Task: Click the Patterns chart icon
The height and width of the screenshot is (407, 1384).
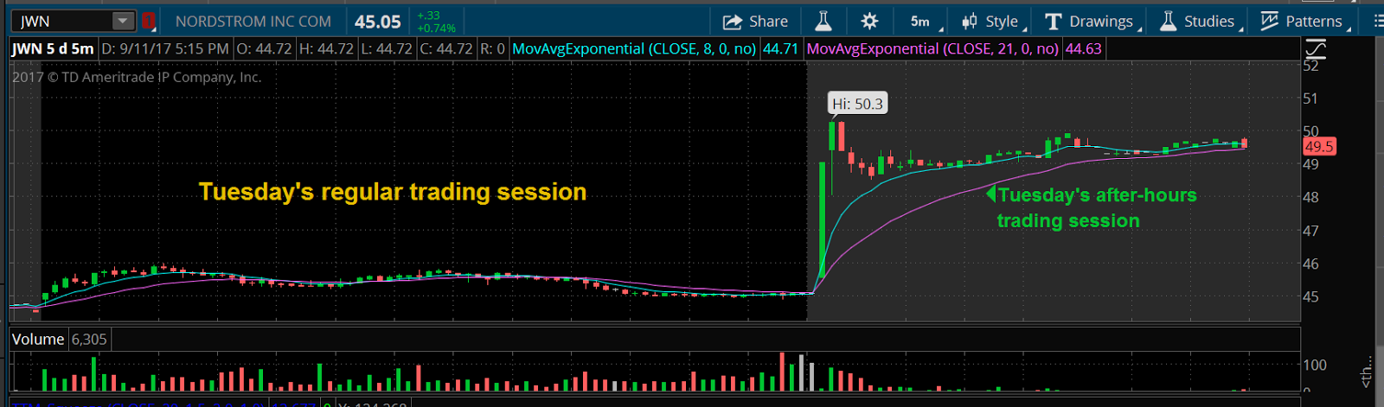Action: click(1269, 22)
